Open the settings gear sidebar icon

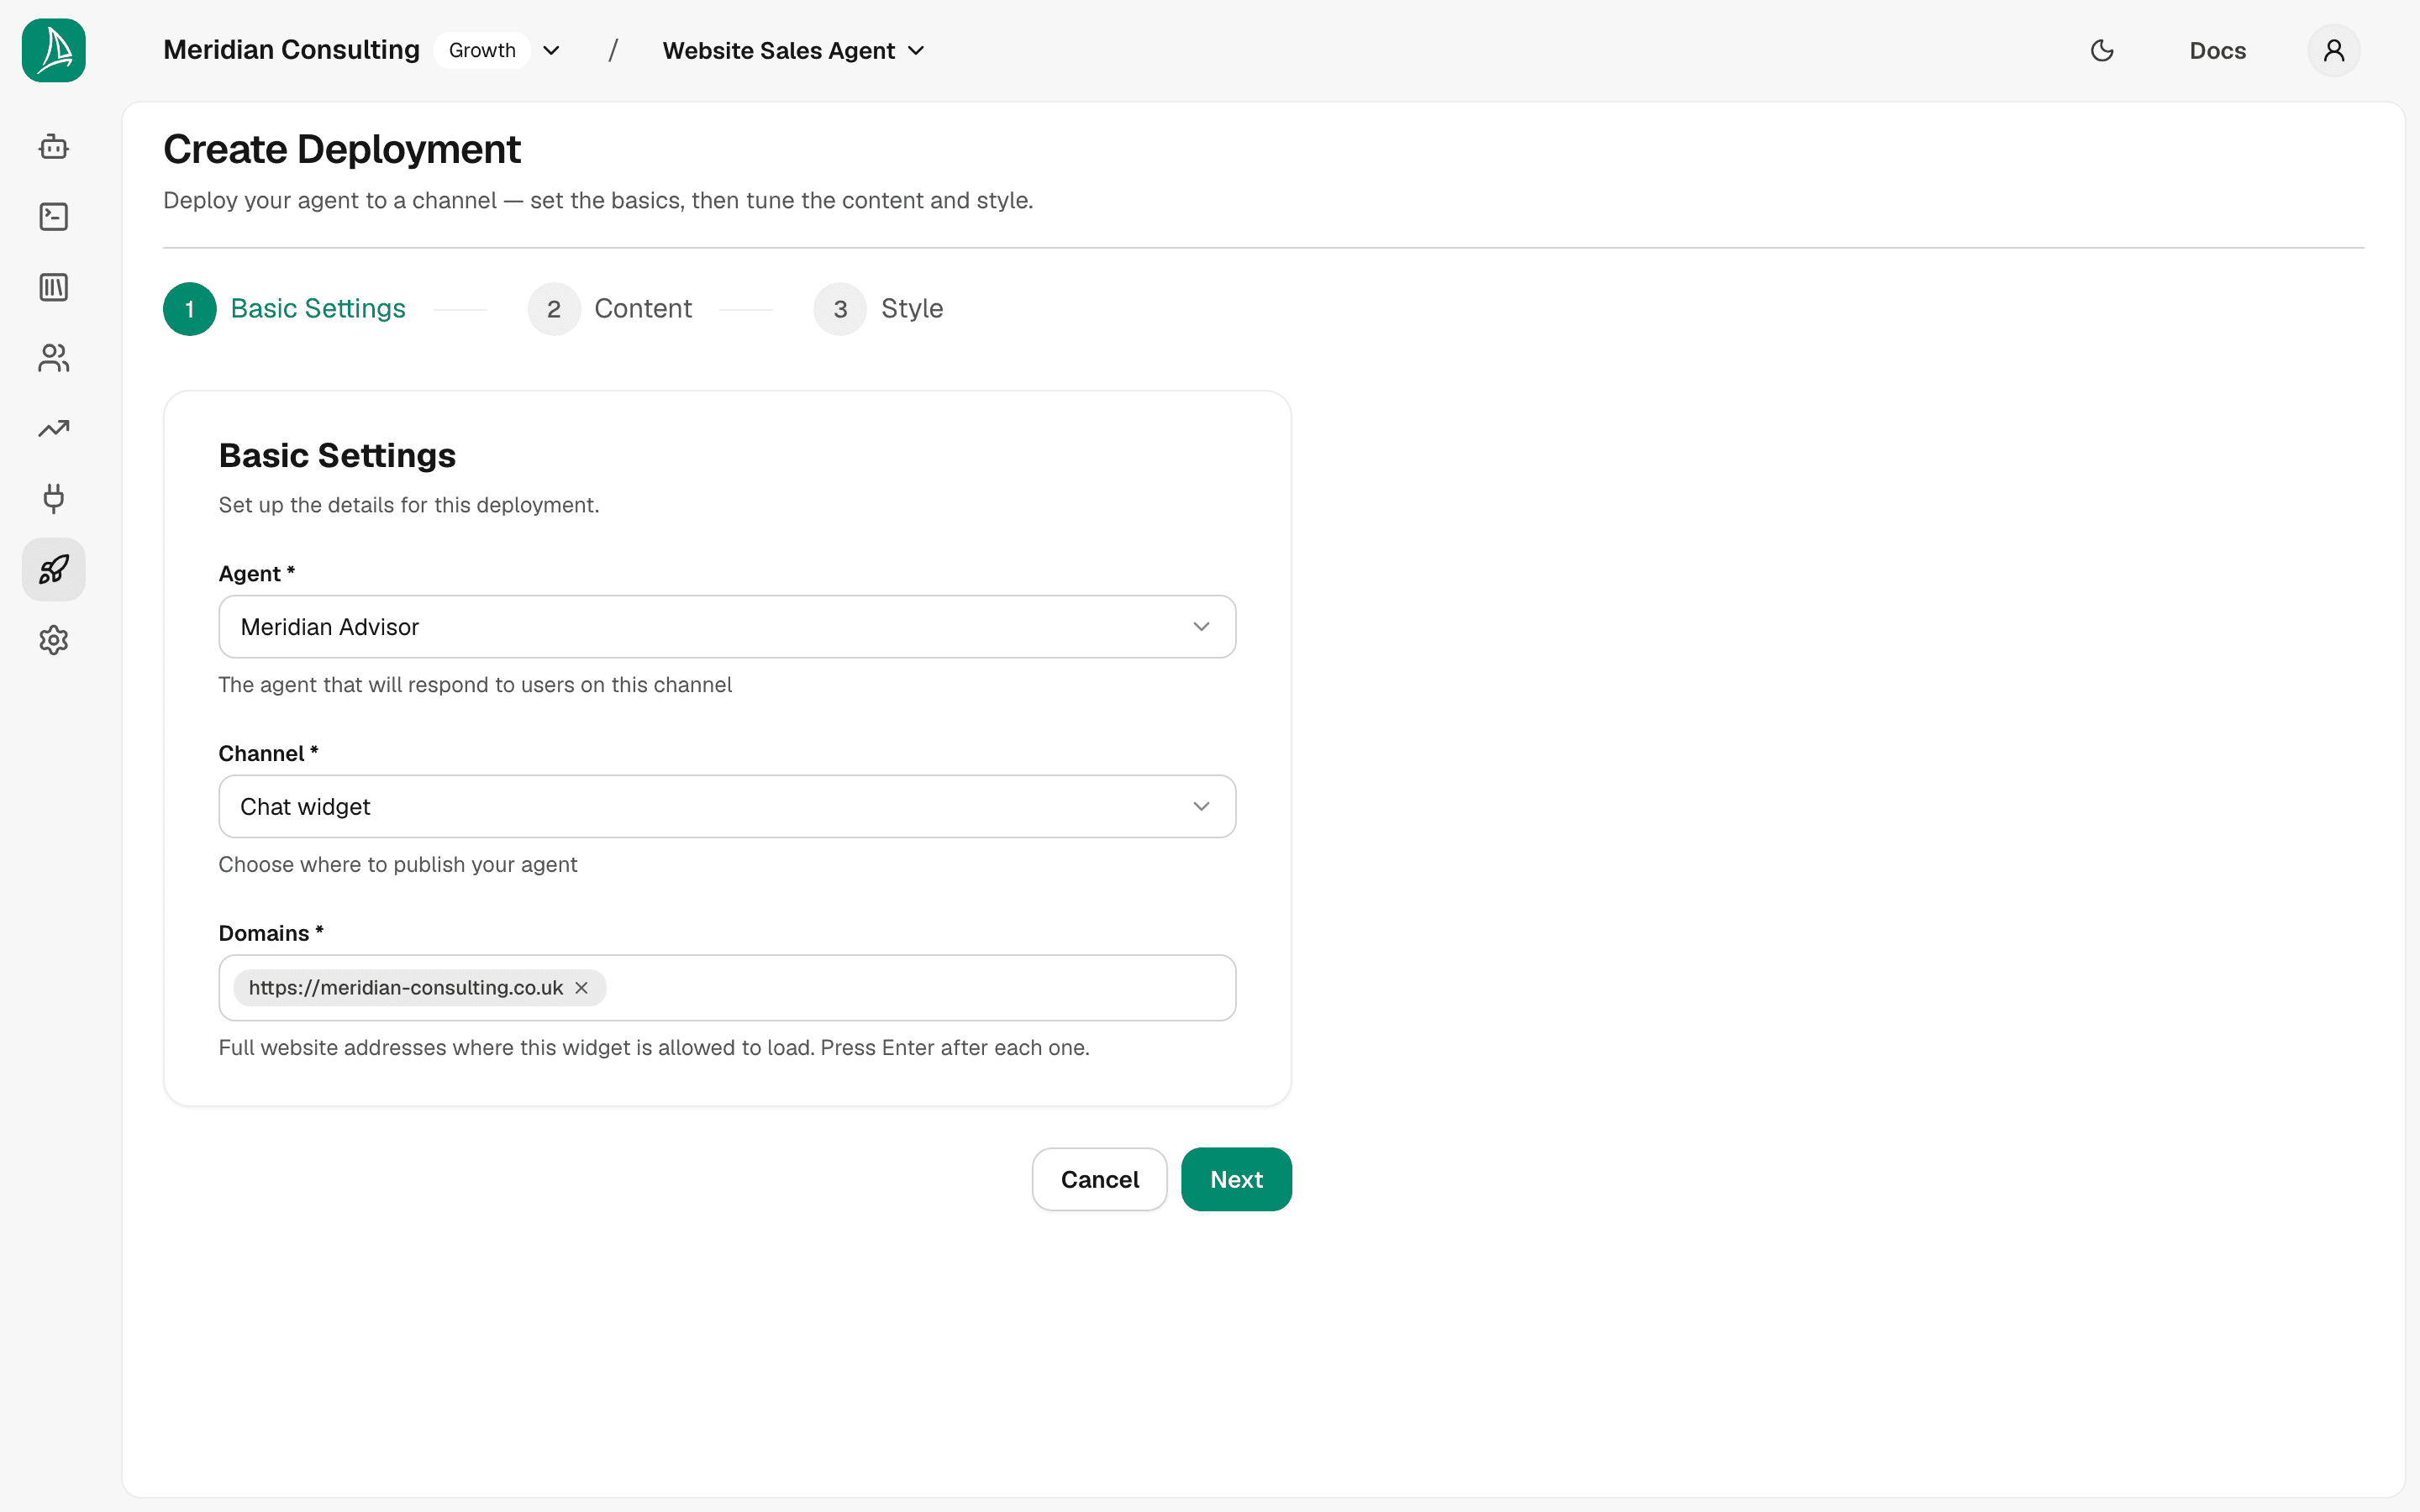point(53,640)
